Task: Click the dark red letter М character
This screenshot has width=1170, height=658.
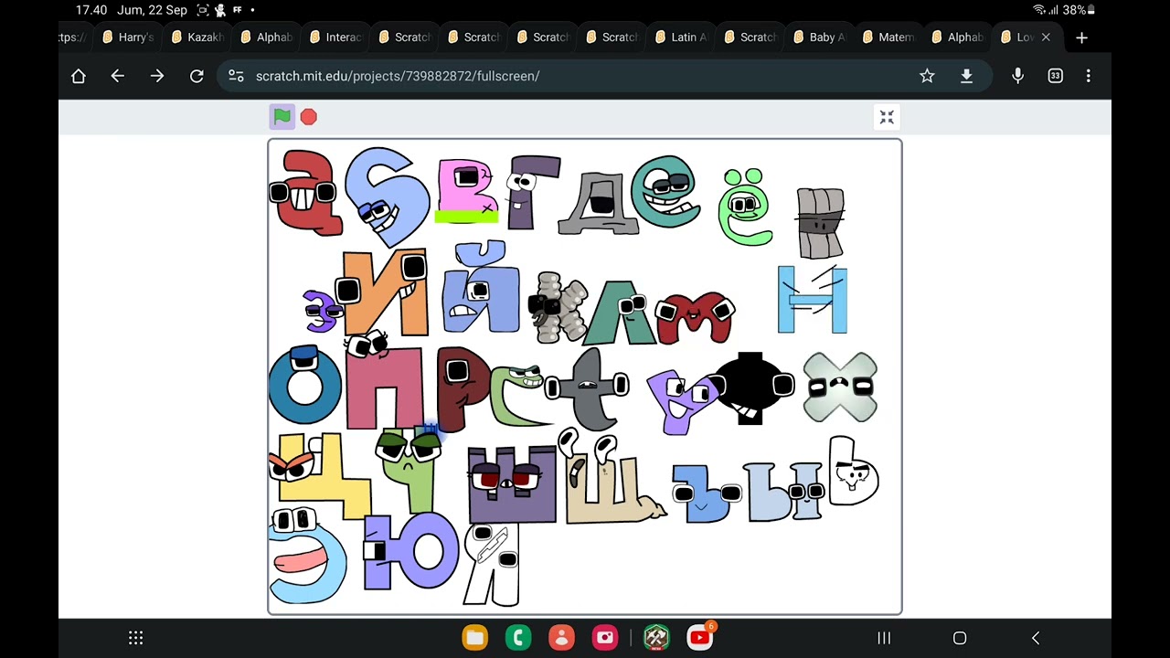Action: tap(695, 317)
